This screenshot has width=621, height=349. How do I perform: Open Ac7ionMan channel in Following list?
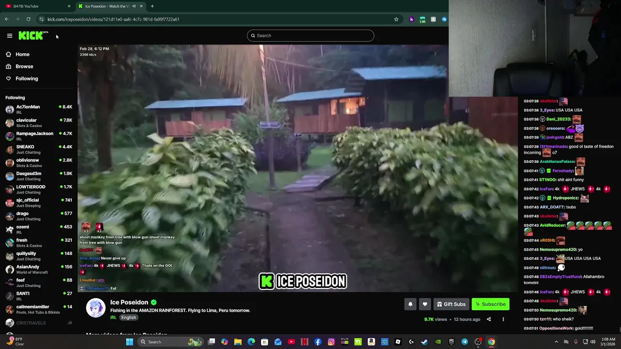pyautogui.click(x=39, y=109)
